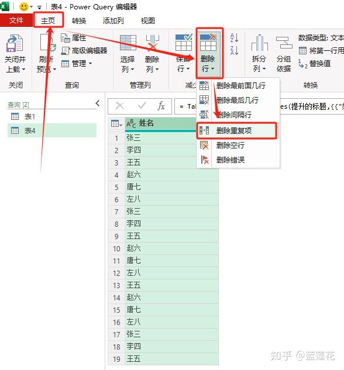Expand the Choose Columns (选择列) dropdown arrow
The height and width of the screenshot is (370, 344).
[132, 70]
